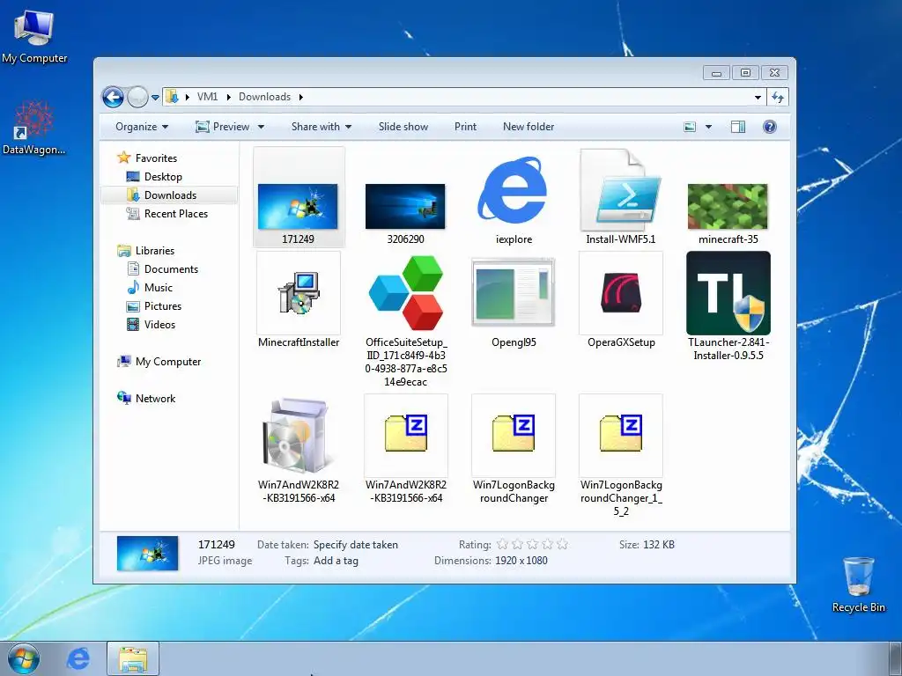Open the Pictures library
Image resolution: width=902 pixels, height=676 pixels.
pos(153,305)
